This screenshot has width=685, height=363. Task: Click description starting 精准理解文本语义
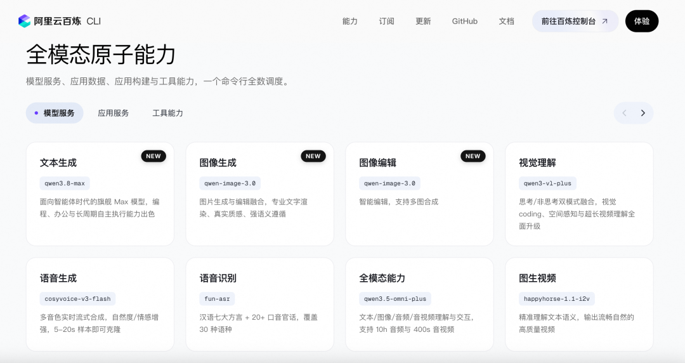pyautogui.click(x=576, y=323)
